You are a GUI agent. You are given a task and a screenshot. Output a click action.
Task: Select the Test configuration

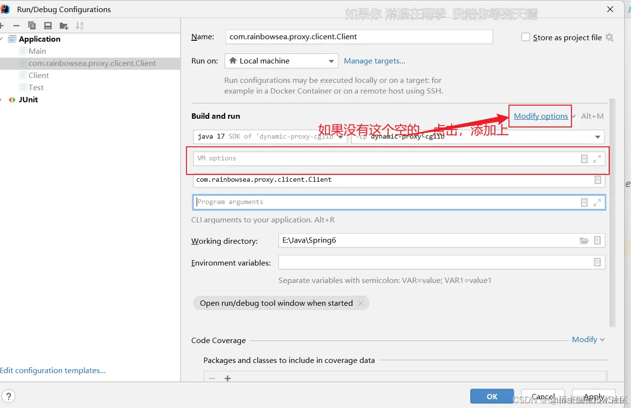36,88
